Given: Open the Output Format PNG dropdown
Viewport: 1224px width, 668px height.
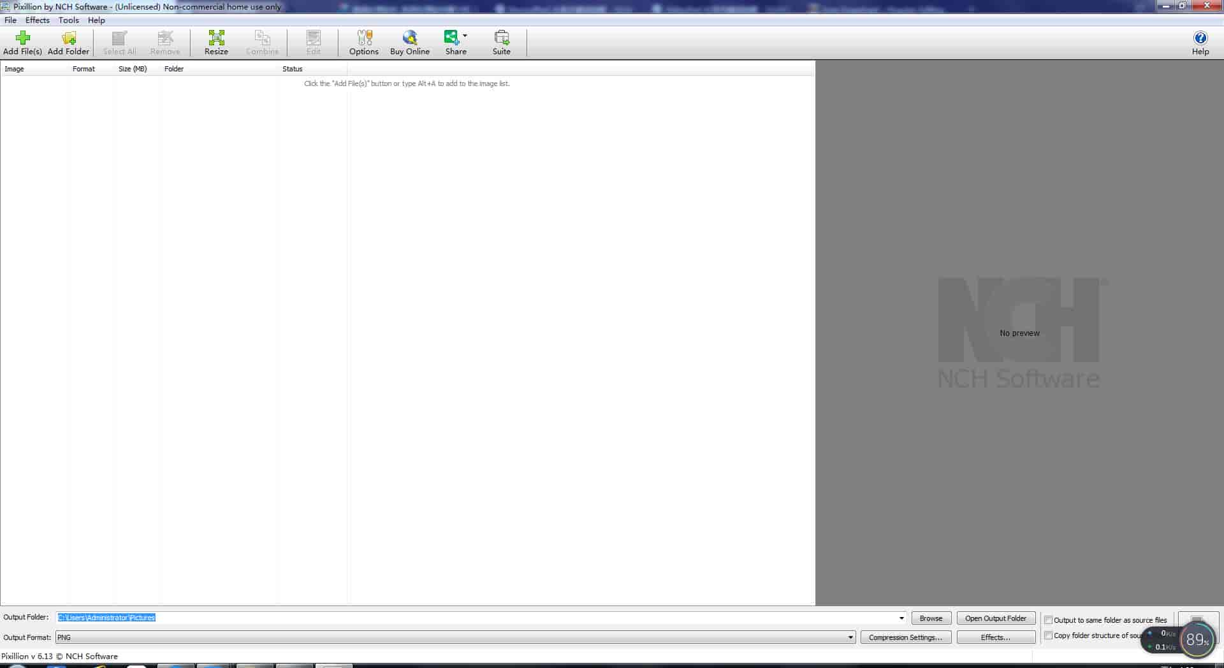Looking at the screenshot, I should pos(850,637).
